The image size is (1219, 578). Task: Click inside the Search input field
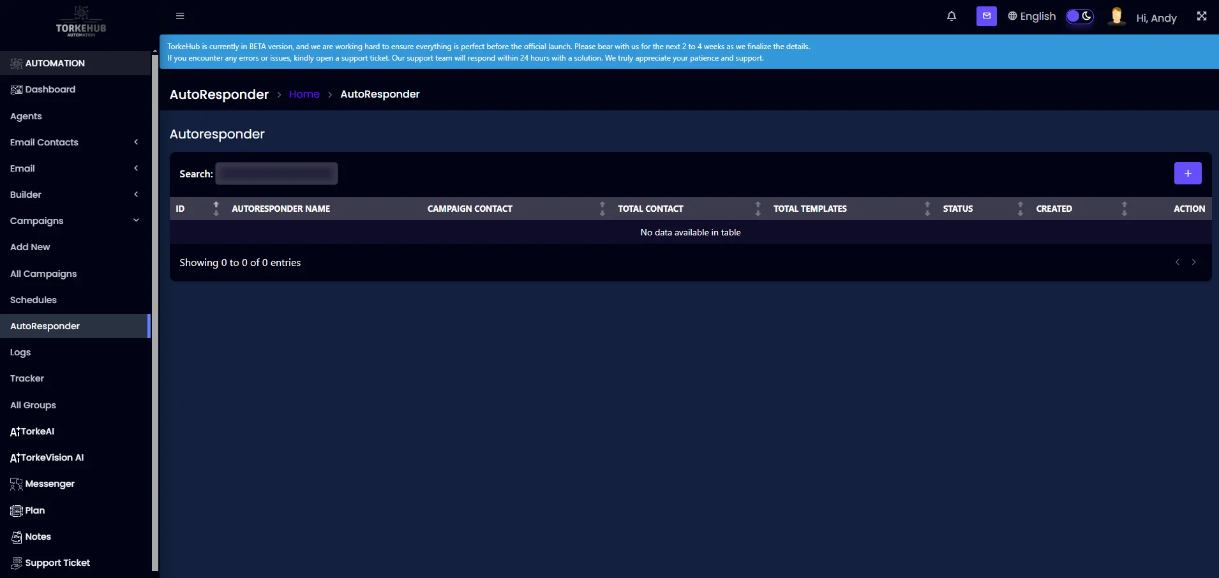[x=276, y=173]
